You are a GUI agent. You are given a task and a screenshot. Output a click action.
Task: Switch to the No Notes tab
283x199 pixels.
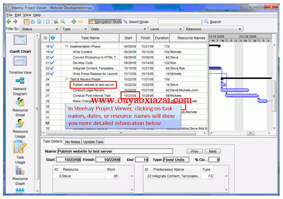tap(72, 142)
